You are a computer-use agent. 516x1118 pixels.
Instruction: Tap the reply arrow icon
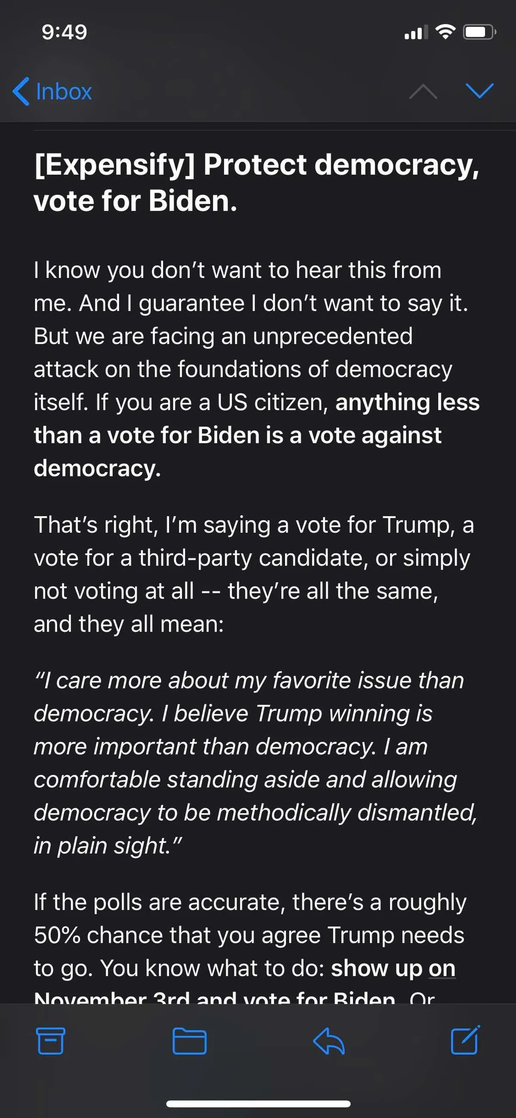[329, 1041]
